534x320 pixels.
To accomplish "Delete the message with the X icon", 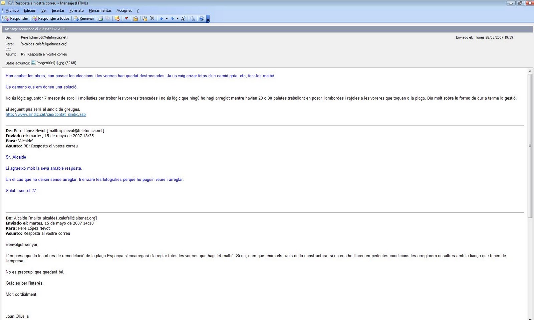I will (x=152, y=18).
